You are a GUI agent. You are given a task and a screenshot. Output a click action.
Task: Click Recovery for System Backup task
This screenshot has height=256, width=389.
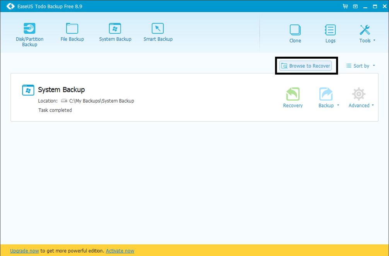click(293, 98)
